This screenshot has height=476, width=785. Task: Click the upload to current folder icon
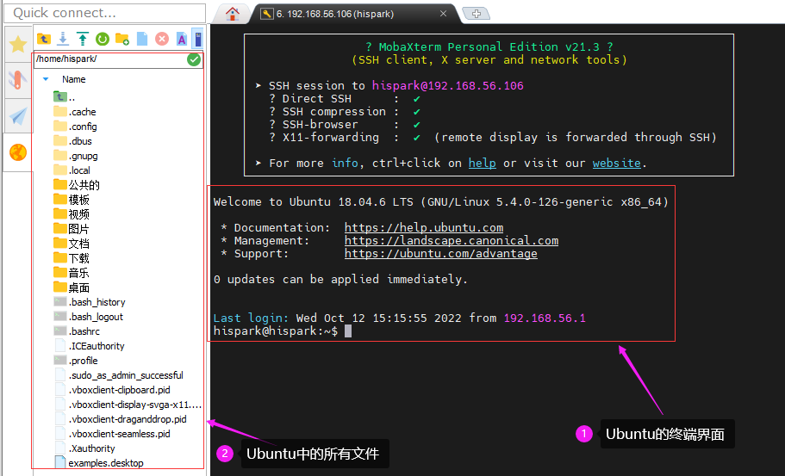coord(83,39)
